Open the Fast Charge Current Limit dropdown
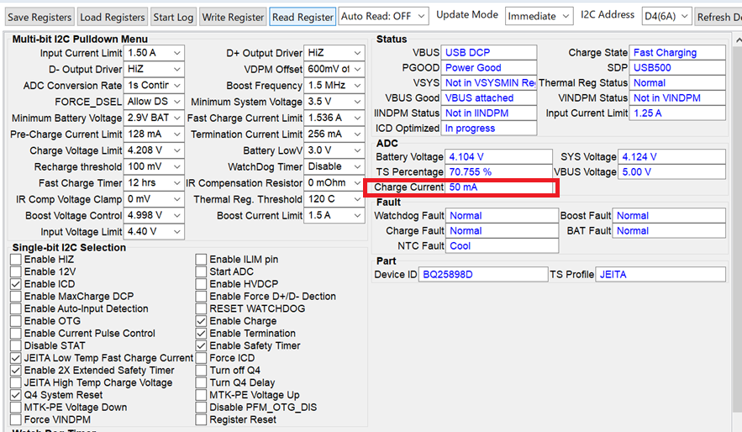This screenshot has width=742, height=432. tap(334, 118)
